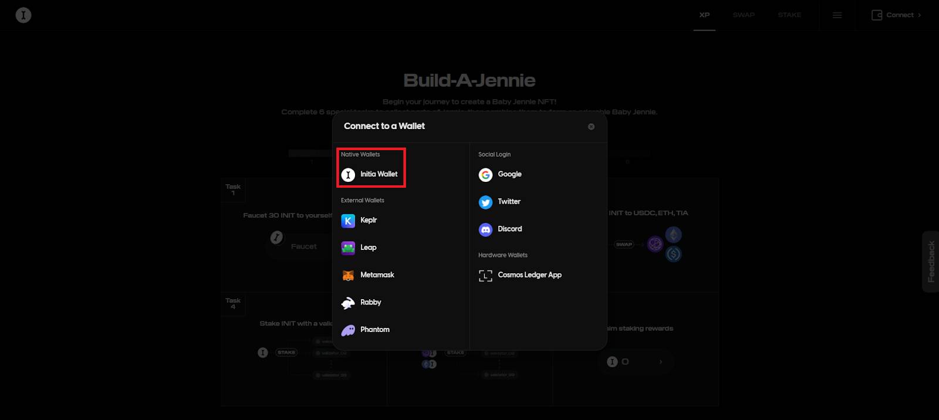Click the "Social Login" heading
The width and height of the screenshot is (939, 420).
tap(494, 155)
